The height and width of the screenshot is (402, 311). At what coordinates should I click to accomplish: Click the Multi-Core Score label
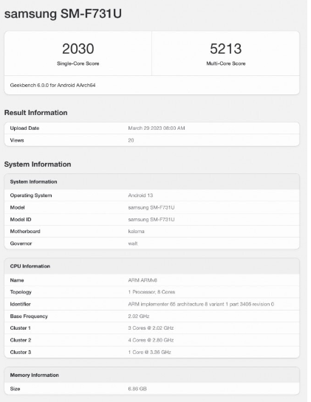(226, 63)
